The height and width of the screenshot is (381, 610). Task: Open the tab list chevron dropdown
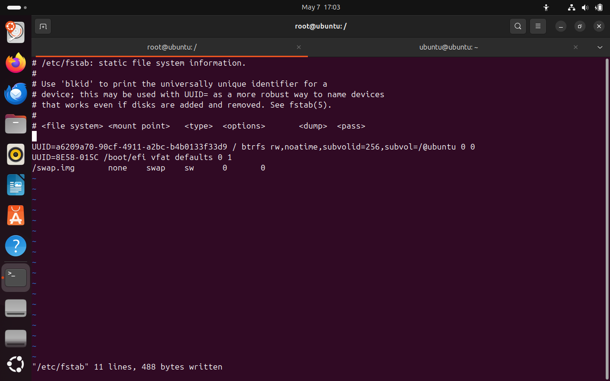(x=600, y=47)
